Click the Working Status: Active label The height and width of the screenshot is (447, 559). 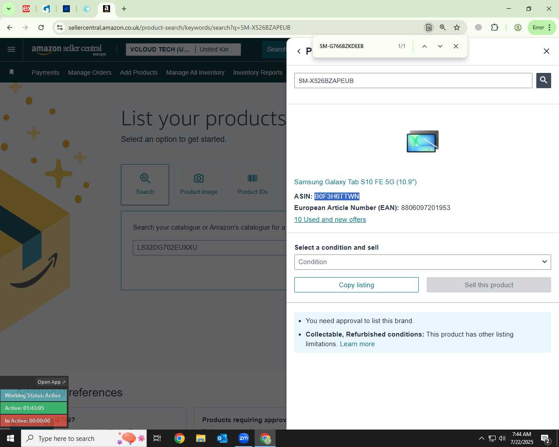[33, 395]
